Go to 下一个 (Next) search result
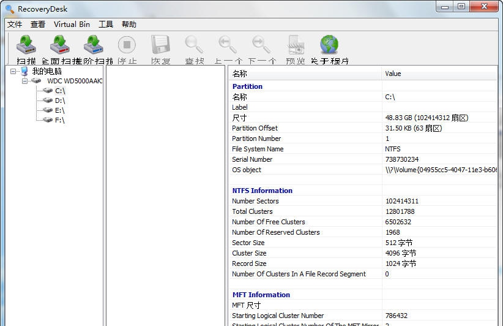 click(261, 47)
